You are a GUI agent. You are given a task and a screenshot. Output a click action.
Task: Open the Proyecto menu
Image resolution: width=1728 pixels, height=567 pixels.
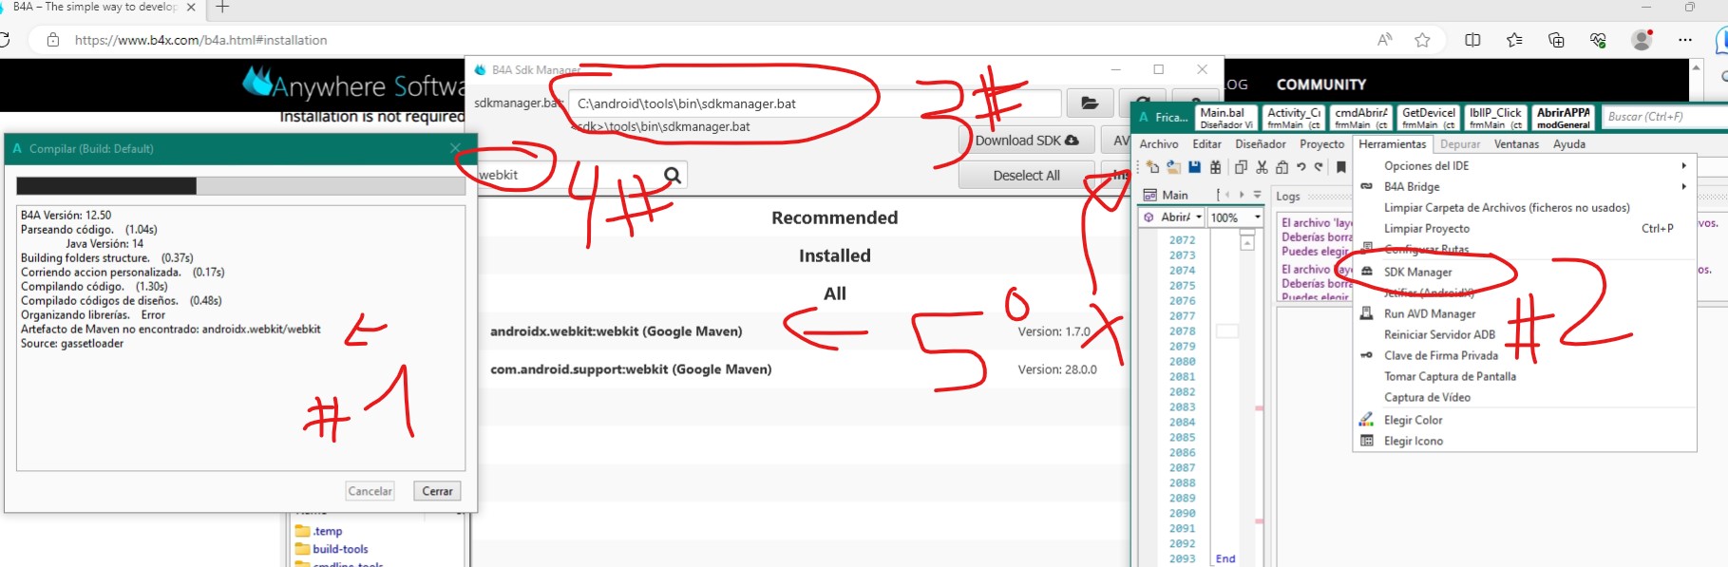tap(1321, 144)
